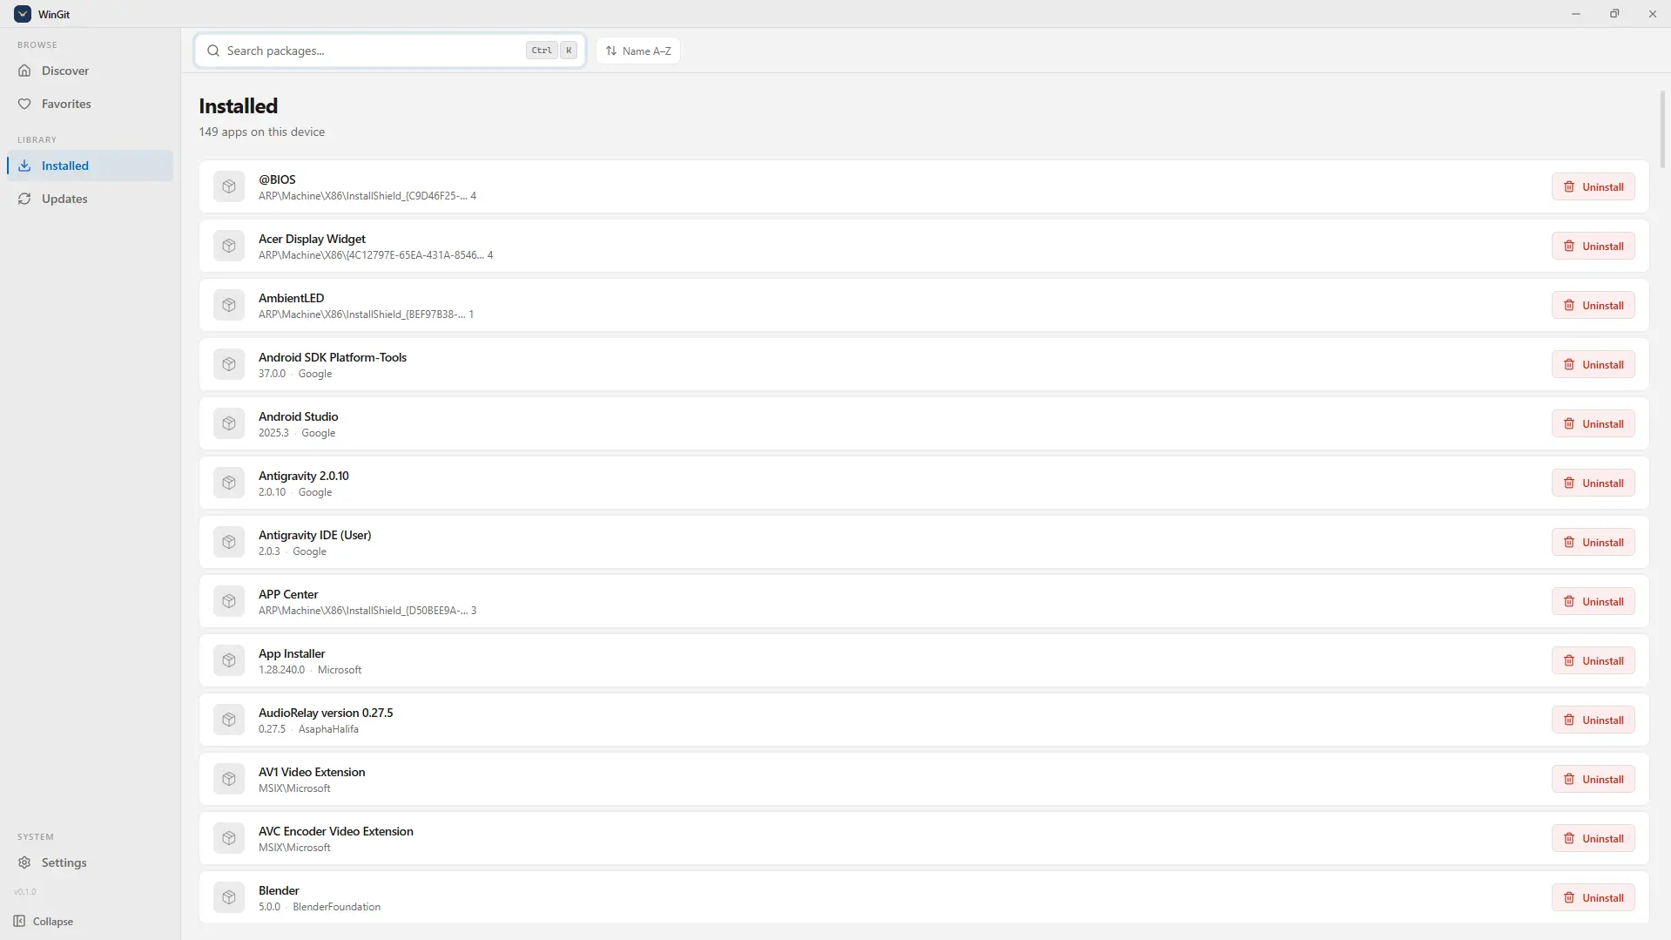The height and width of the screenshot is (940, 1671).
Task: Uninstall App Installer
Action: pos(1593,660)
